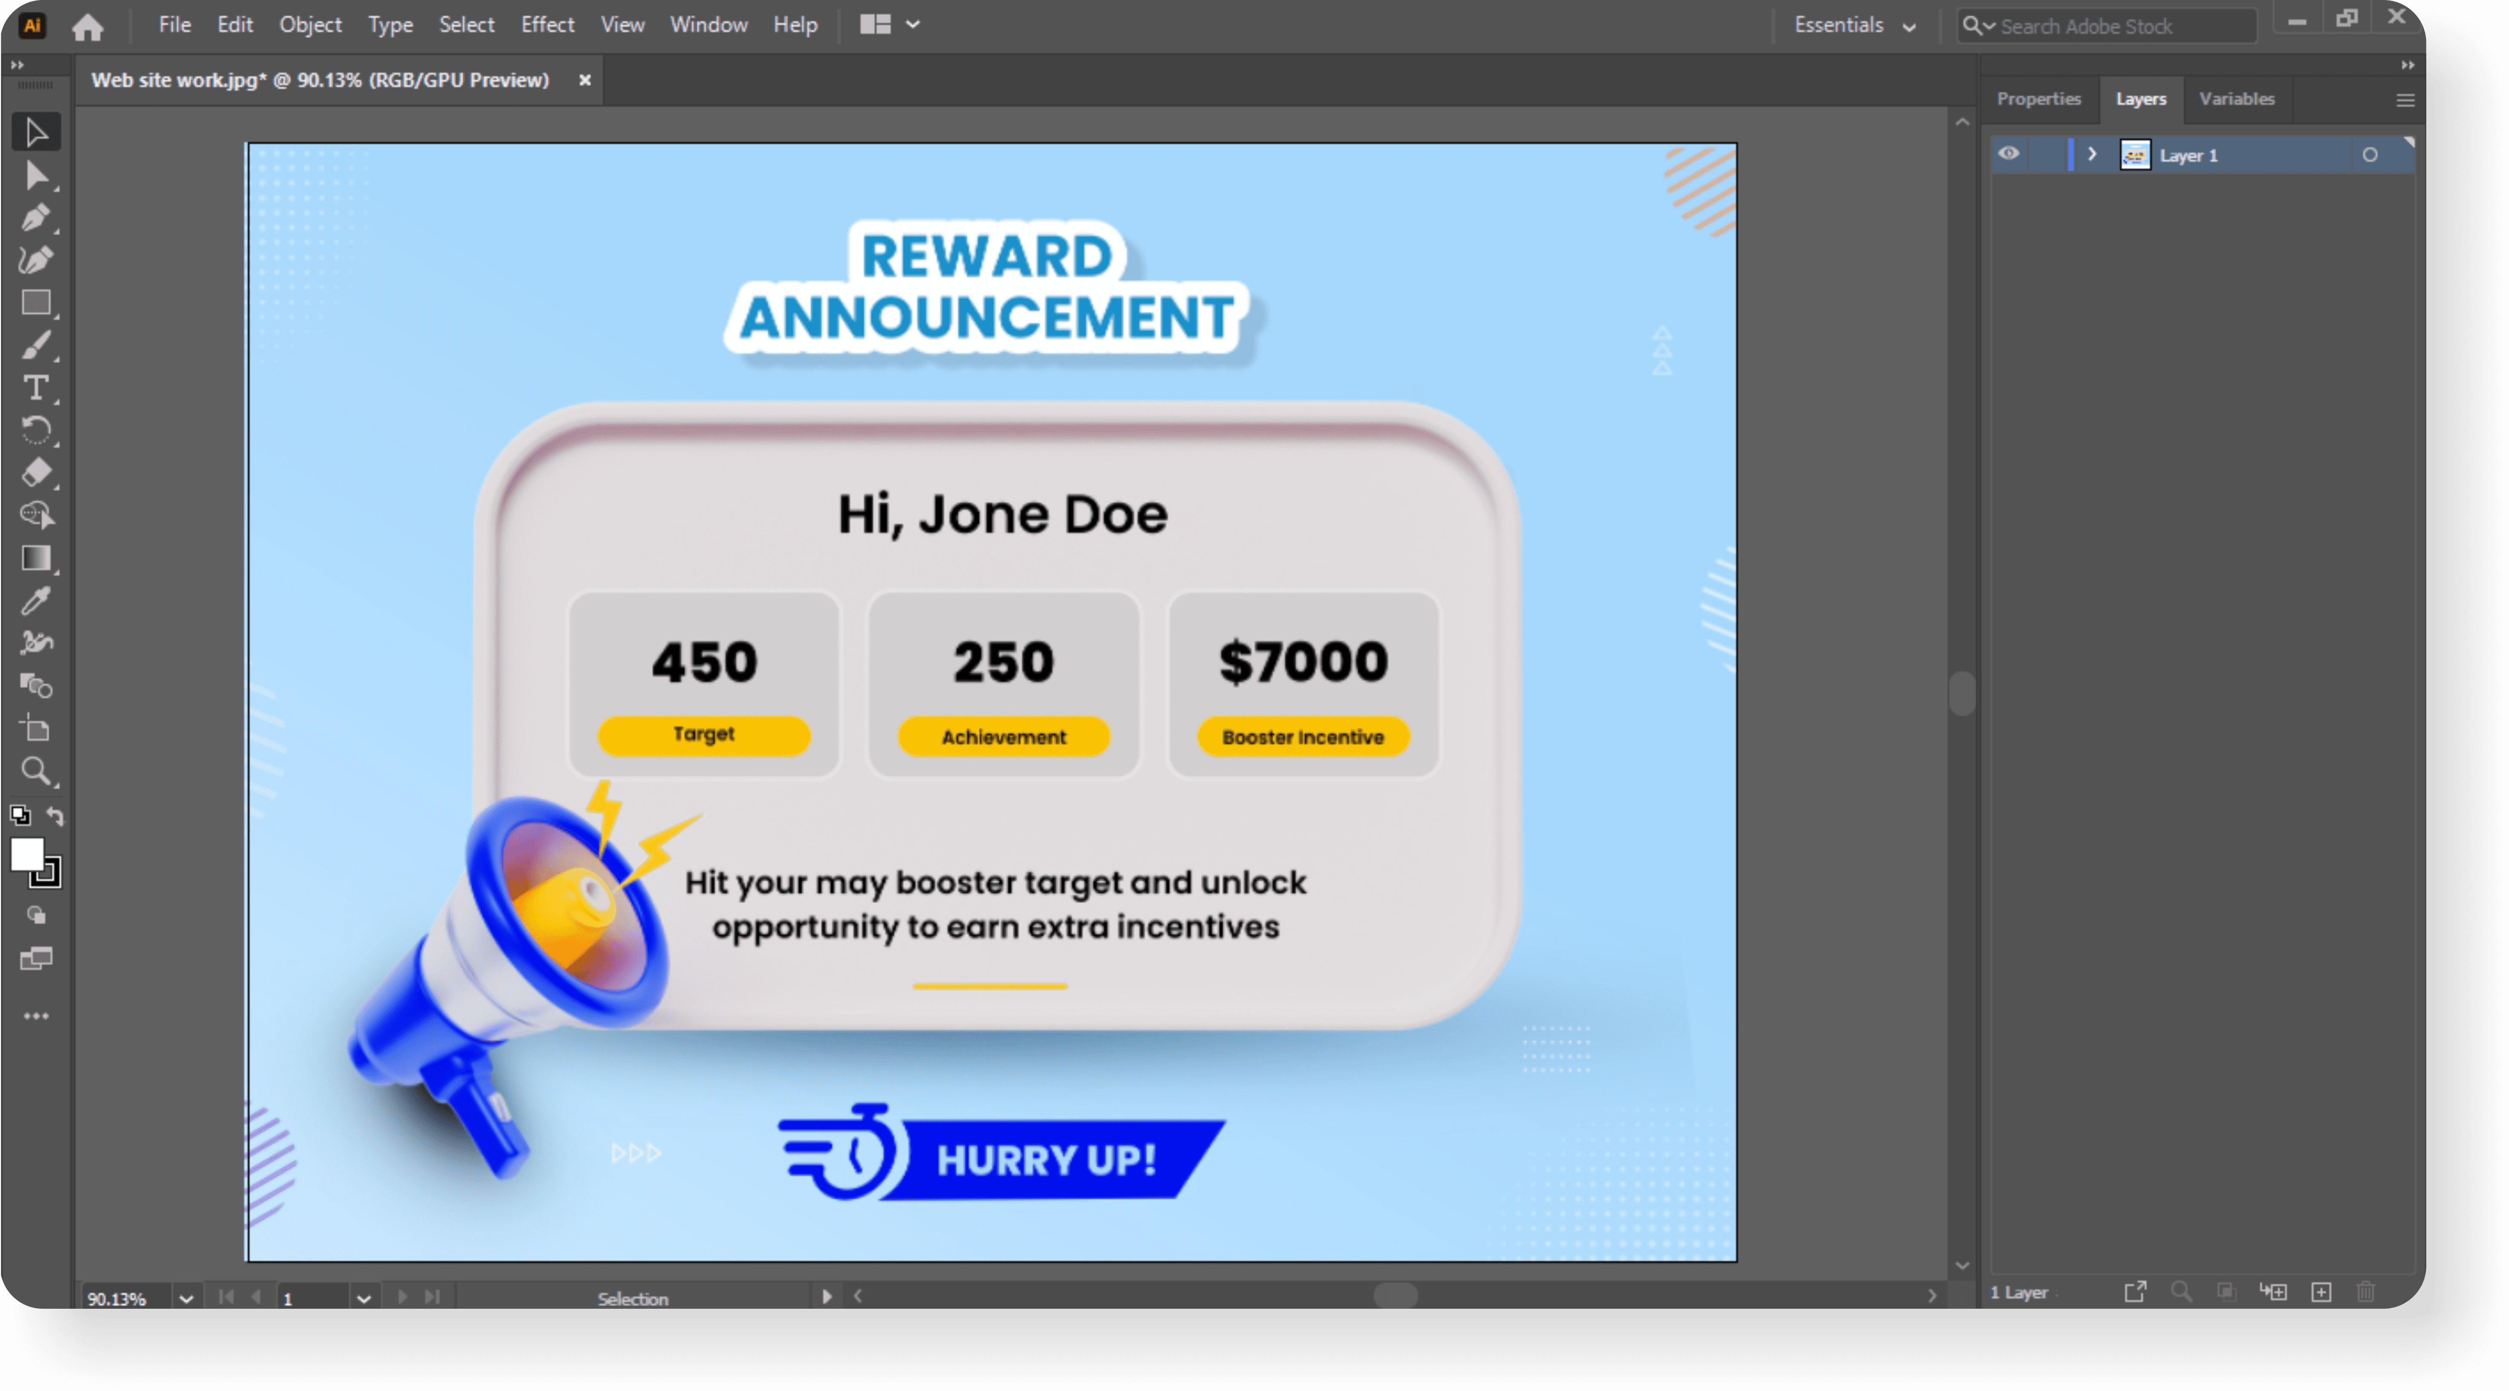The width and height of the screenshot is (2509, 1391).
Task: Open the Help menu
Action: pos(795,24)
